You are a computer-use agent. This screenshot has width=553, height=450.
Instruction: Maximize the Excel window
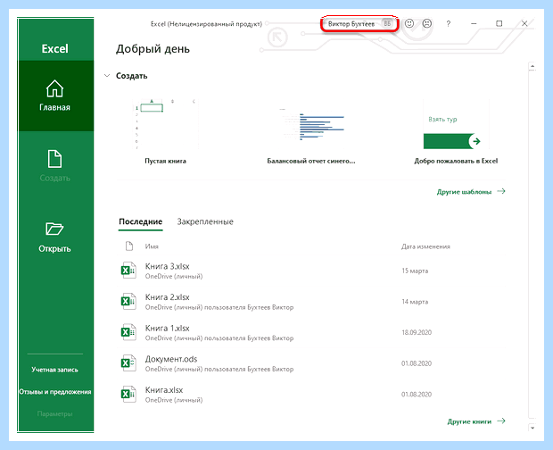click(499, 23)
